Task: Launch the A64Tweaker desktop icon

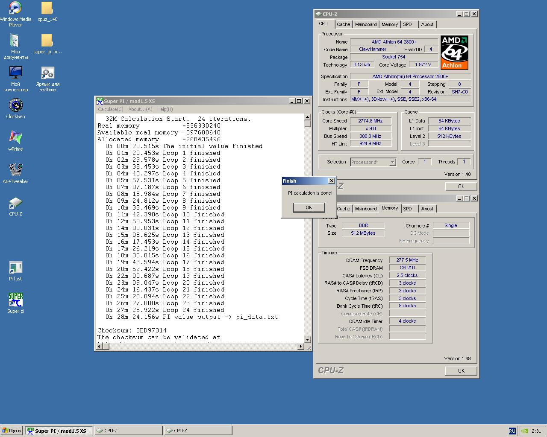Action: [x=15, y=174]
